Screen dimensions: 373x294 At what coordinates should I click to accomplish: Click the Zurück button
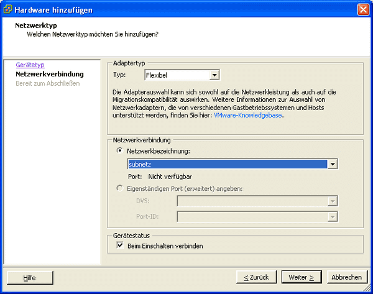(x=256, y=277)
